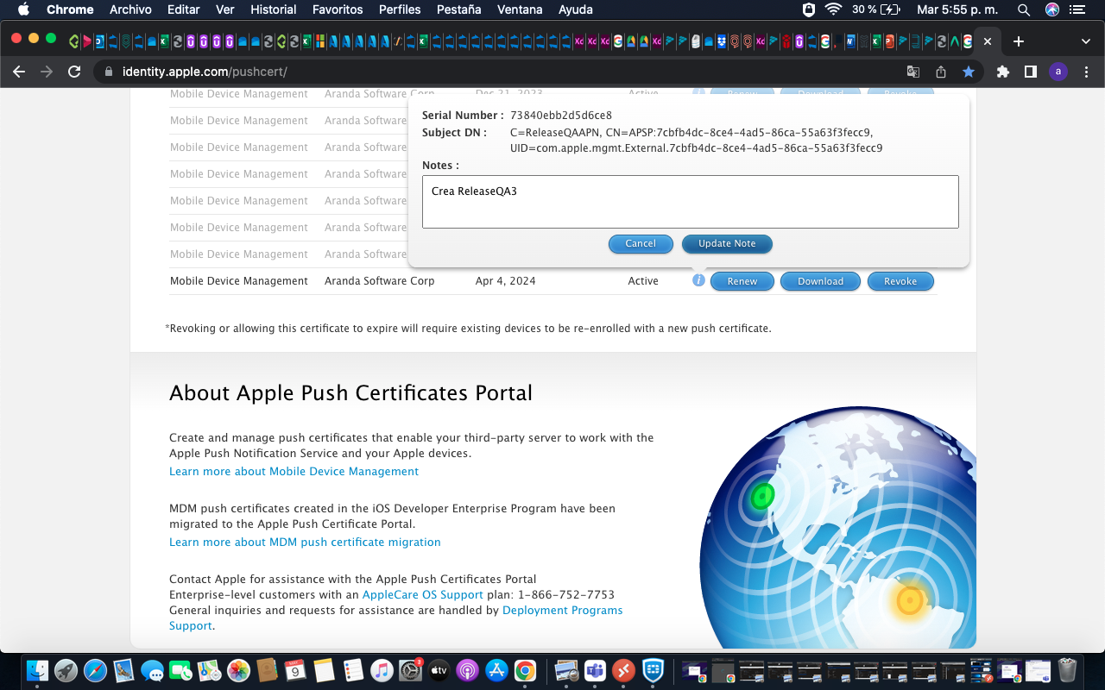
Task: Expand the Chrome tab search chevron
Action: pos(1085,41)
